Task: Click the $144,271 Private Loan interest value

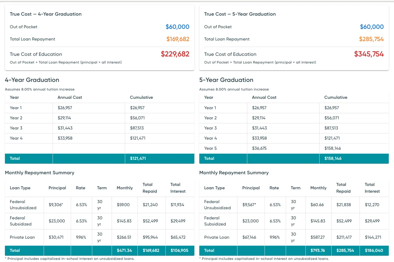Action: point(373,237)
